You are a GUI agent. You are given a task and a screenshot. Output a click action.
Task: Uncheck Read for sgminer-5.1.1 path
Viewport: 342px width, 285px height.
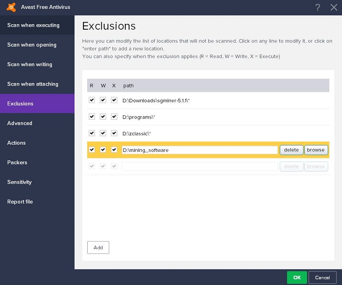[92, 100]
